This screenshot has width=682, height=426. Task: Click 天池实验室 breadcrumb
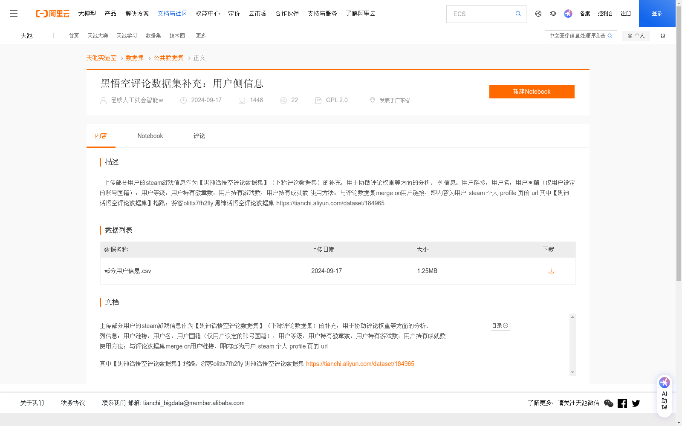click(101, 58)
